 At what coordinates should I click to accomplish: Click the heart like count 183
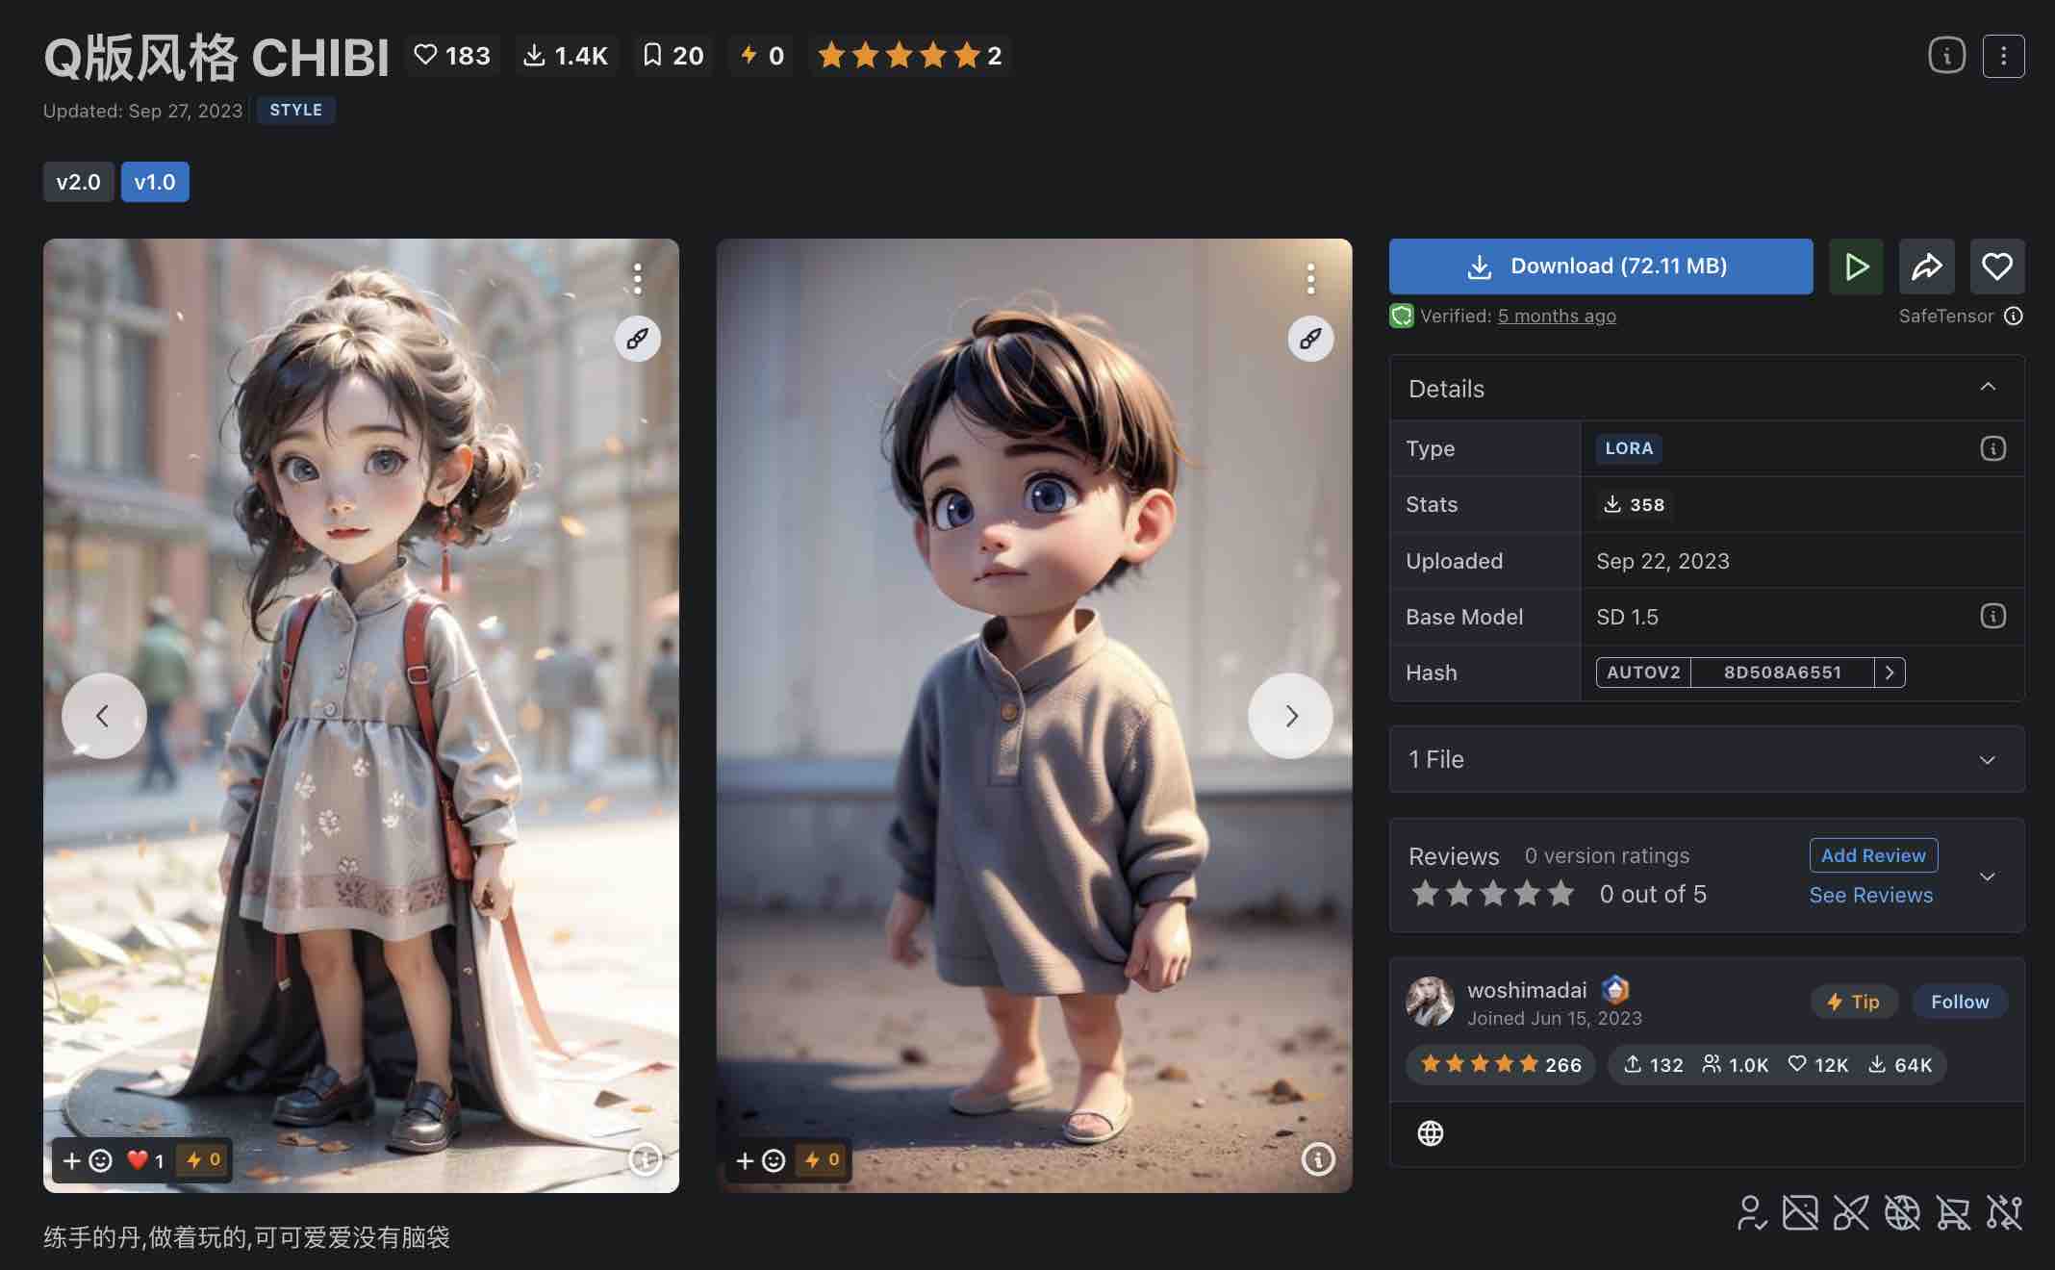click(452, 56)
